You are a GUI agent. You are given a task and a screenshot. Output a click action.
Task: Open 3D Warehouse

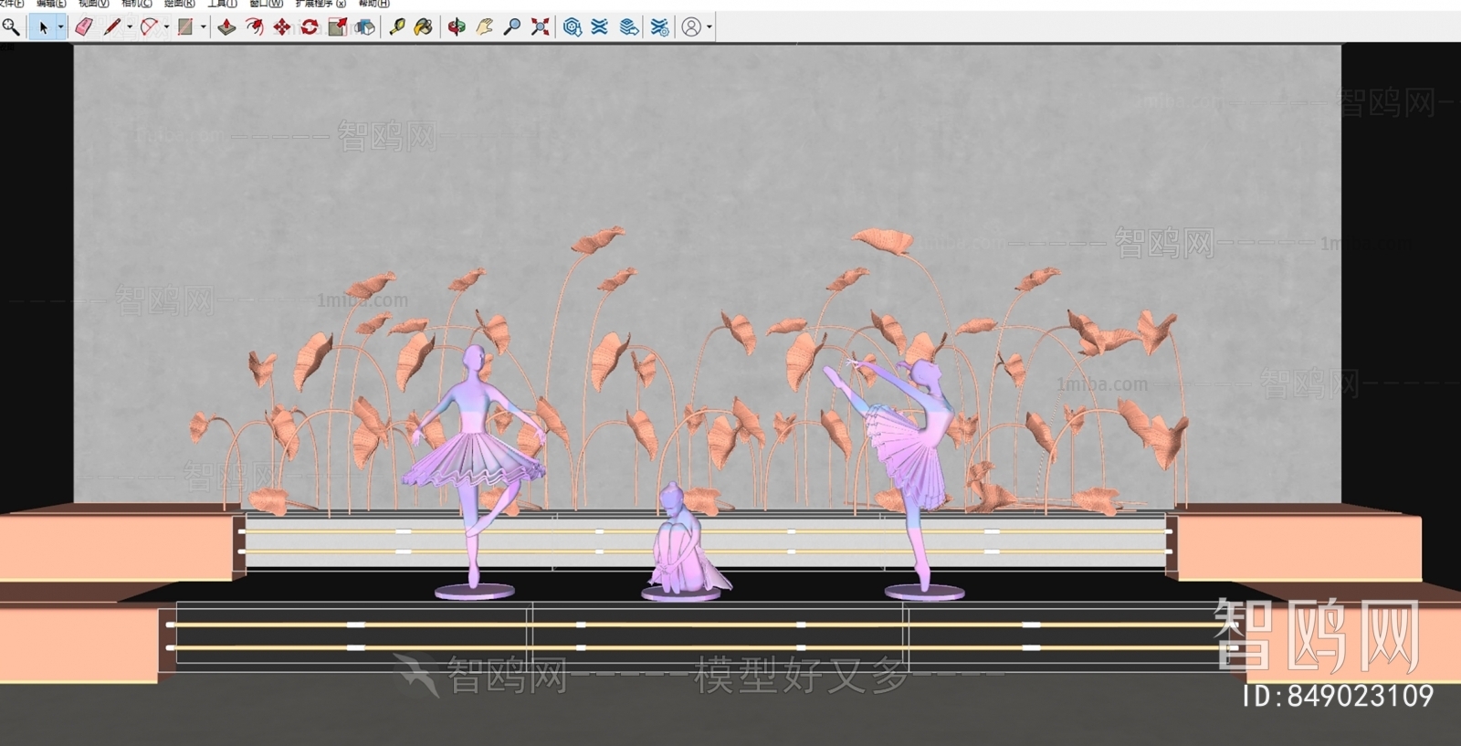[573, 27]
